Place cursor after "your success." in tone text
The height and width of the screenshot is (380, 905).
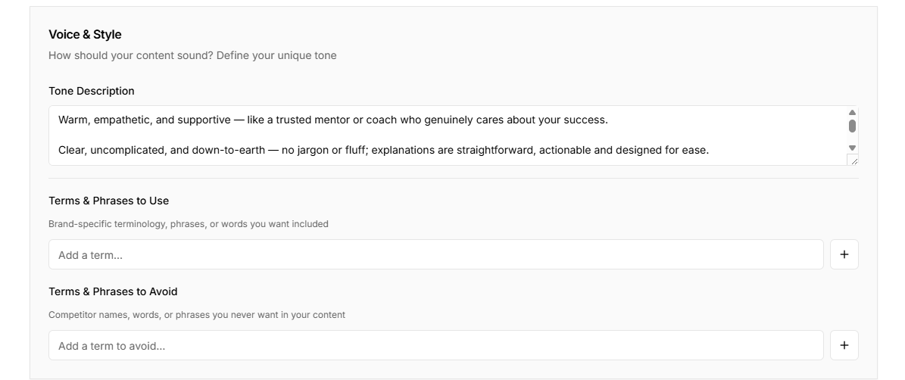coord(609,120)
